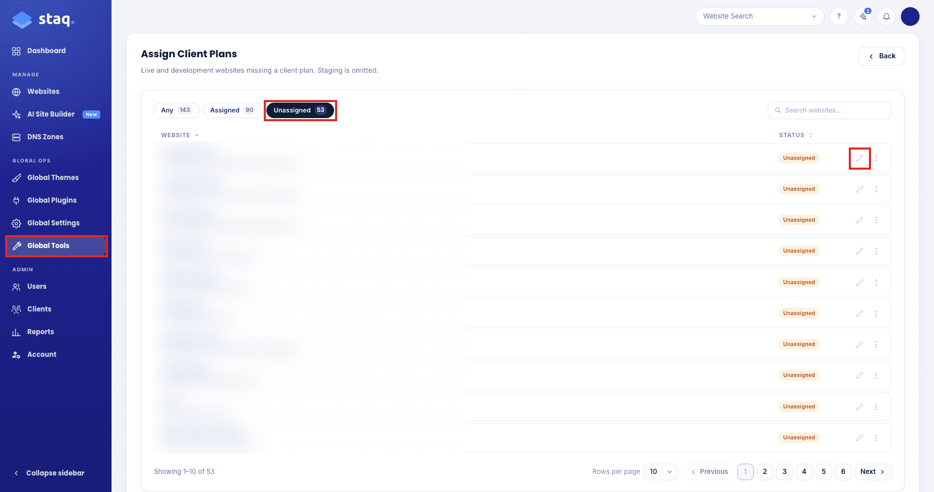This screenshot has width=934, height=492.
Task: Click the staq logo in the sidebar
Action: coord(43,20)
